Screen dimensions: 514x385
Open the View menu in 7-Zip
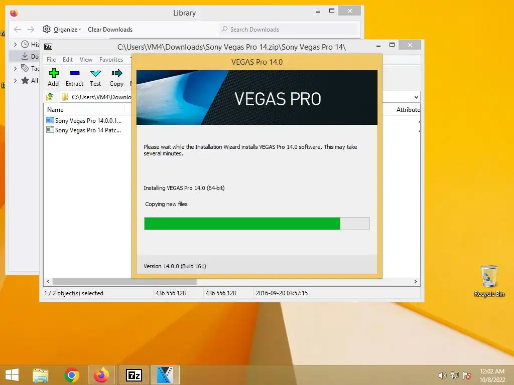tap(86, 60)
